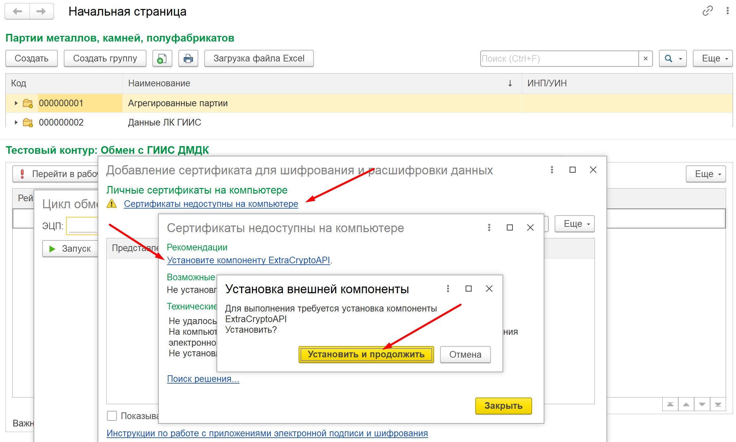Open three-dot menu in Сертификаты недоступны dialog
The height and width of the screenshot is (442, 736).
tap(489, 227)
